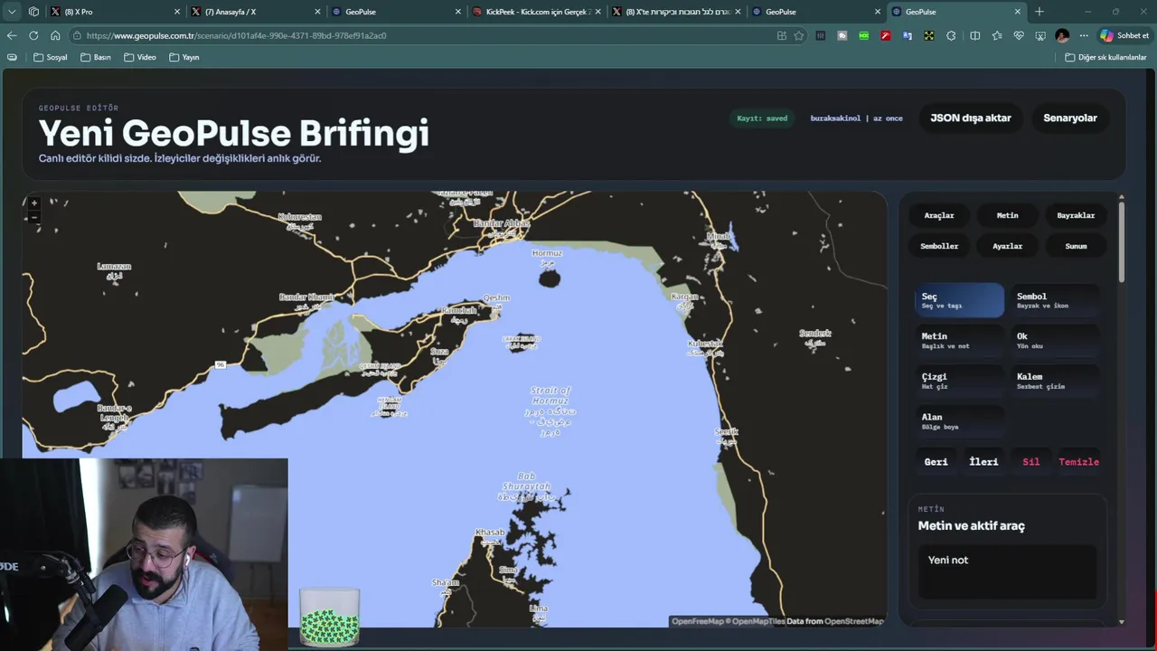Switch to the Anasayfa / X tab
This screenshot has width=1157, height=651.
256,12
